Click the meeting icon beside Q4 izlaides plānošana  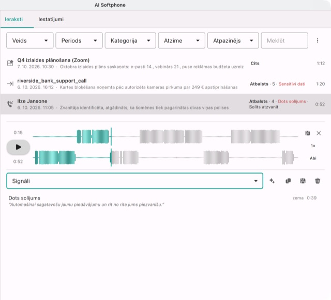(10, 63)
